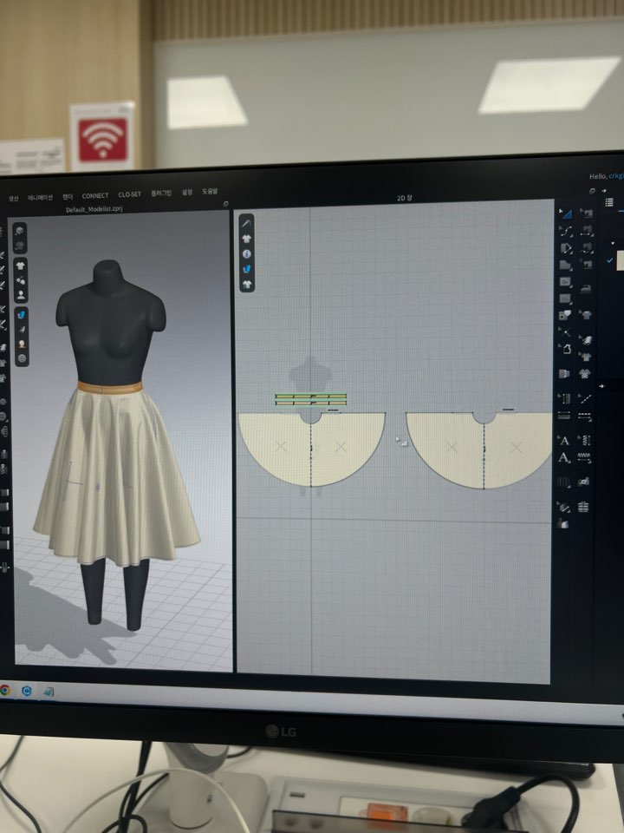The width and height of the screenshot is (624, 833).
Task: Open Chrome from the Windows taskbar
Action: pos(6,690)
